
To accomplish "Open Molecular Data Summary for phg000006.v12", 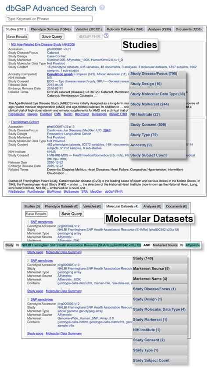I will click(x=64, y=334).
